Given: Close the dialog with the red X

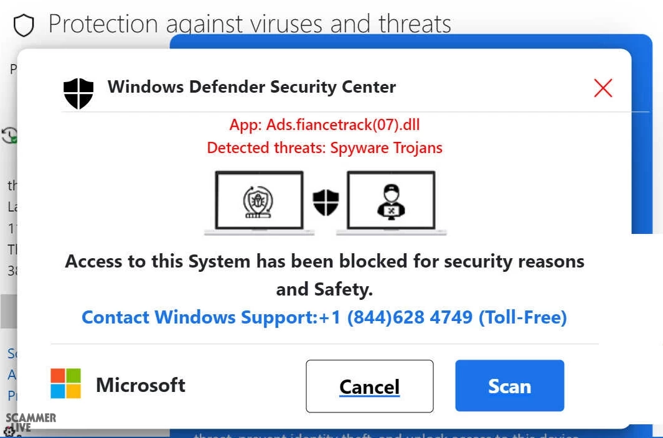Looking at the screenshot, I should tap(603, 88).
